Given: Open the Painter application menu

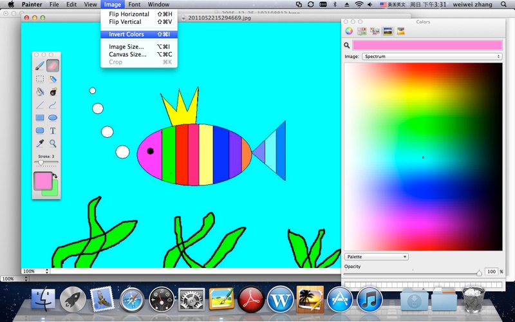Looking at the screenshot, I should [32, 5].
